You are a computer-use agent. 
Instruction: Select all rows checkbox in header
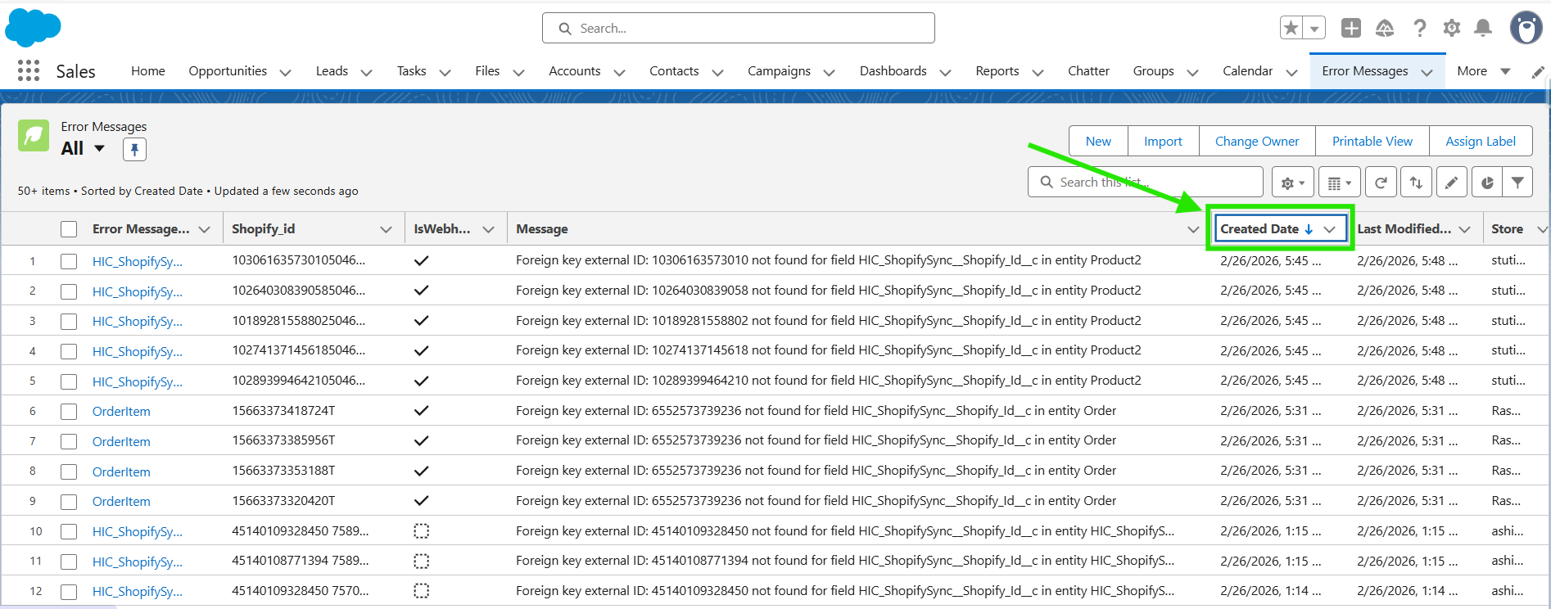click(69, 229)
